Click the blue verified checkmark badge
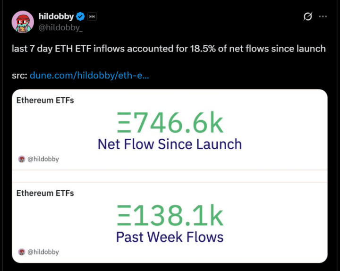Viewport: 340px width, 271px height. [x=80, y=17]
